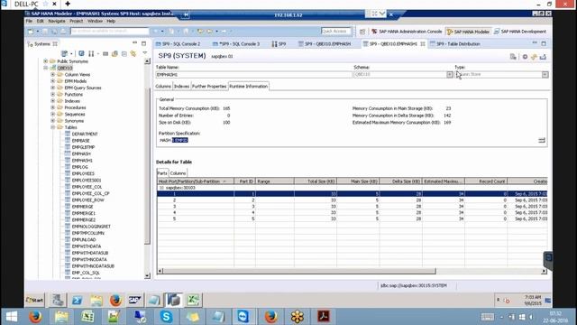This screenshot has height=325, width=577.
Task: Click the gear icon in table editor toolbar
Action: click(525, 57)
